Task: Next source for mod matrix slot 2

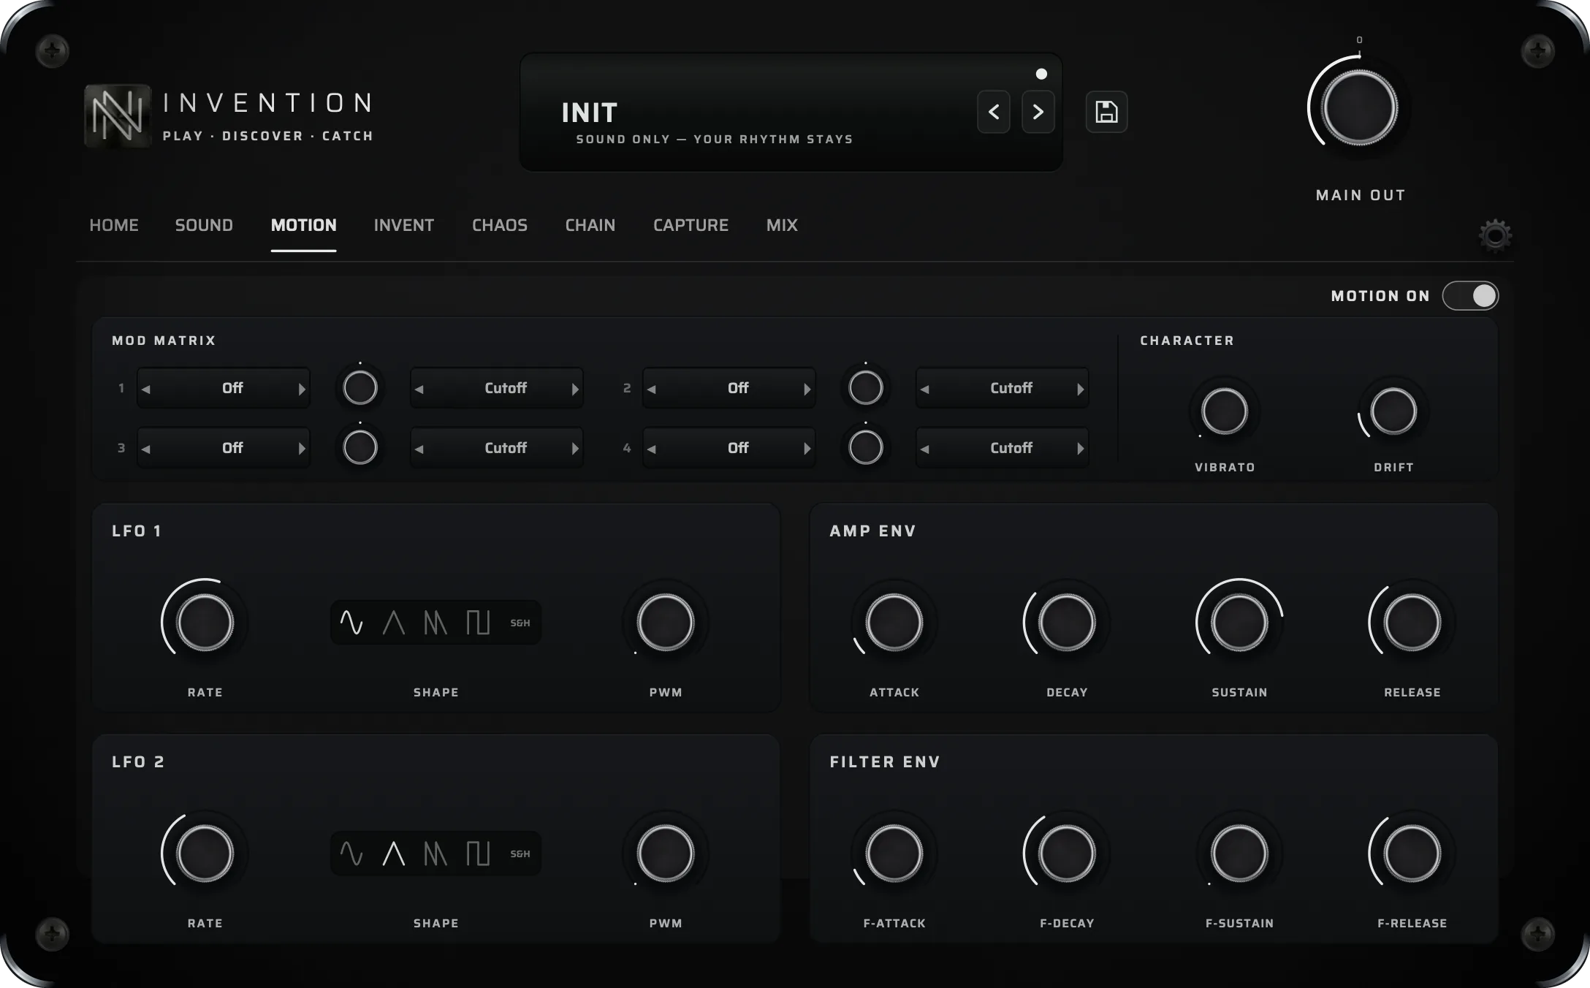Action: (x=807, y=389)
